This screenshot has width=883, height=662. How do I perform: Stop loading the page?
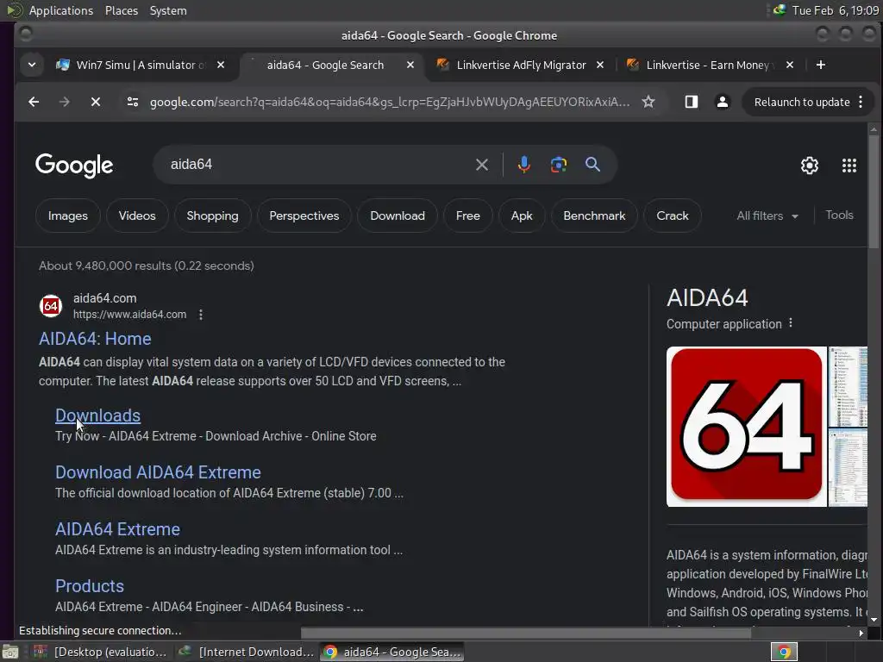[x=96, y=102]
